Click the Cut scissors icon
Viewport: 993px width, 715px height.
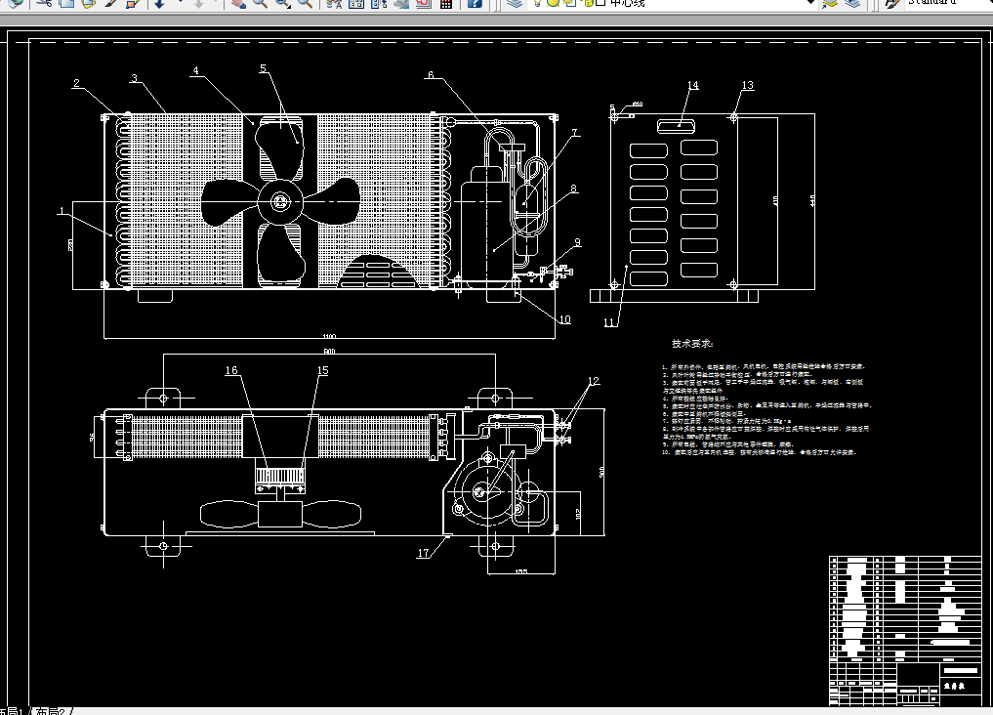[x=44, y=3]
